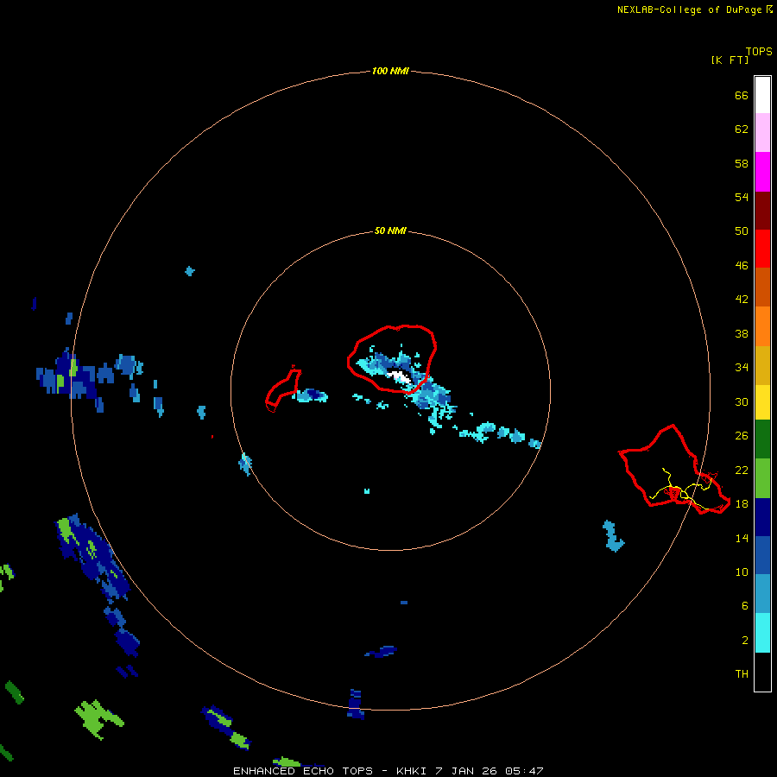Click the legend value 34
The image size is (777, 777).
pos(742,367)
